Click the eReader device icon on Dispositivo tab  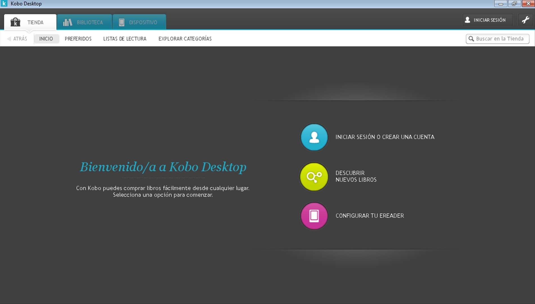(122, 22)
